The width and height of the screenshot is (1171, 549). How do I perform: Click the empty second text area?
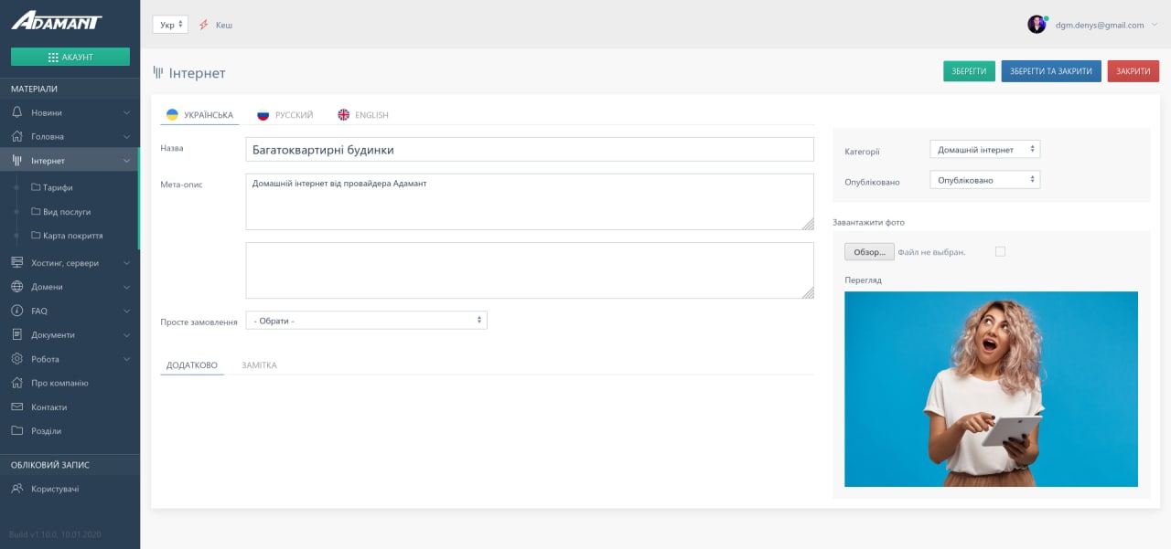(x=530, y=270)
